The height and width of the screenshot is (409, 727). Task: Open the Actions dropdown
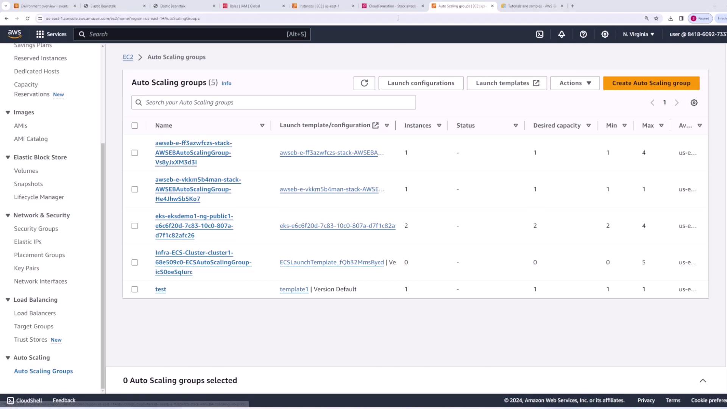(574, 83)
